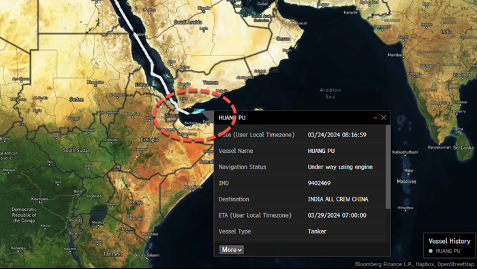Click the ETA (User Local Timezone) label
Viewport: 477px width, 269px height.
[x=255, y=215]
